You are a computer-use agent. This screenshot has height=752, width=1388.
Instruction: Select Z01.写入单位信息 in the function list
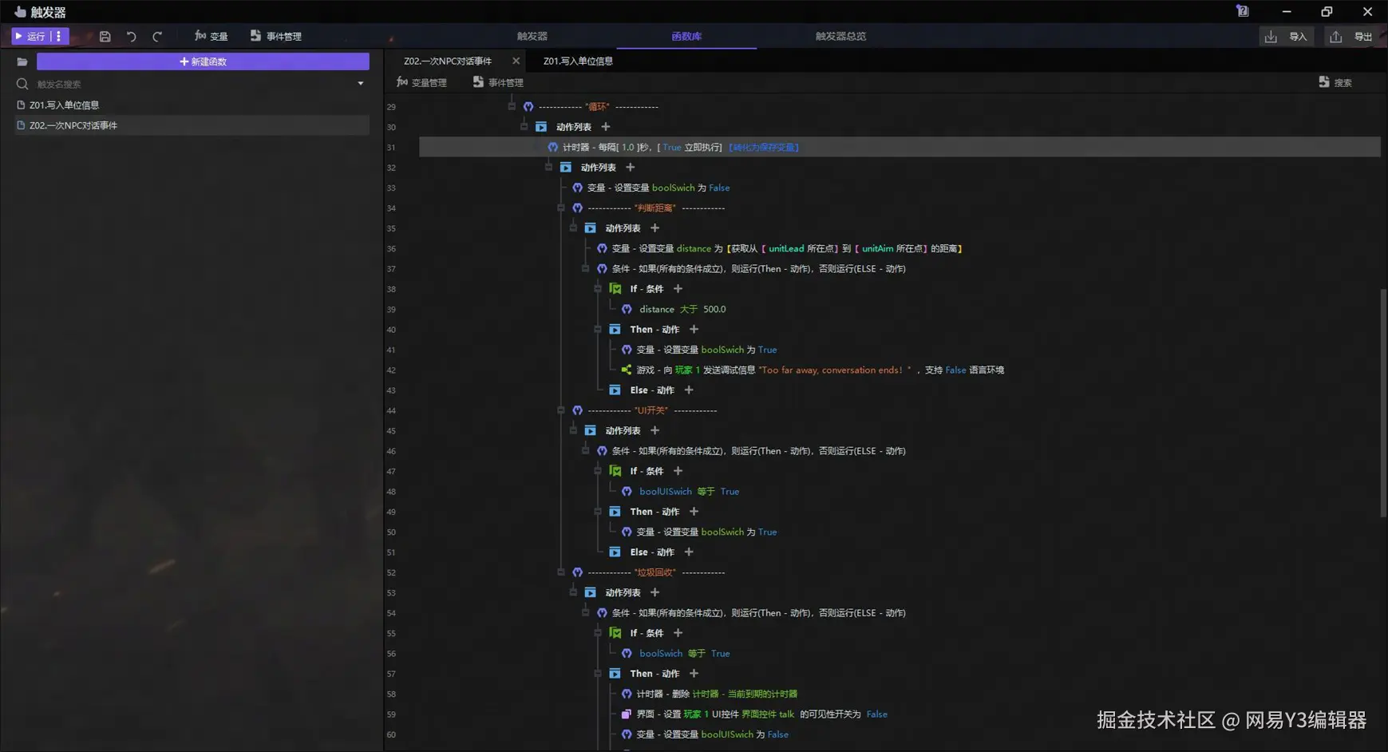[x=192, y=105]
